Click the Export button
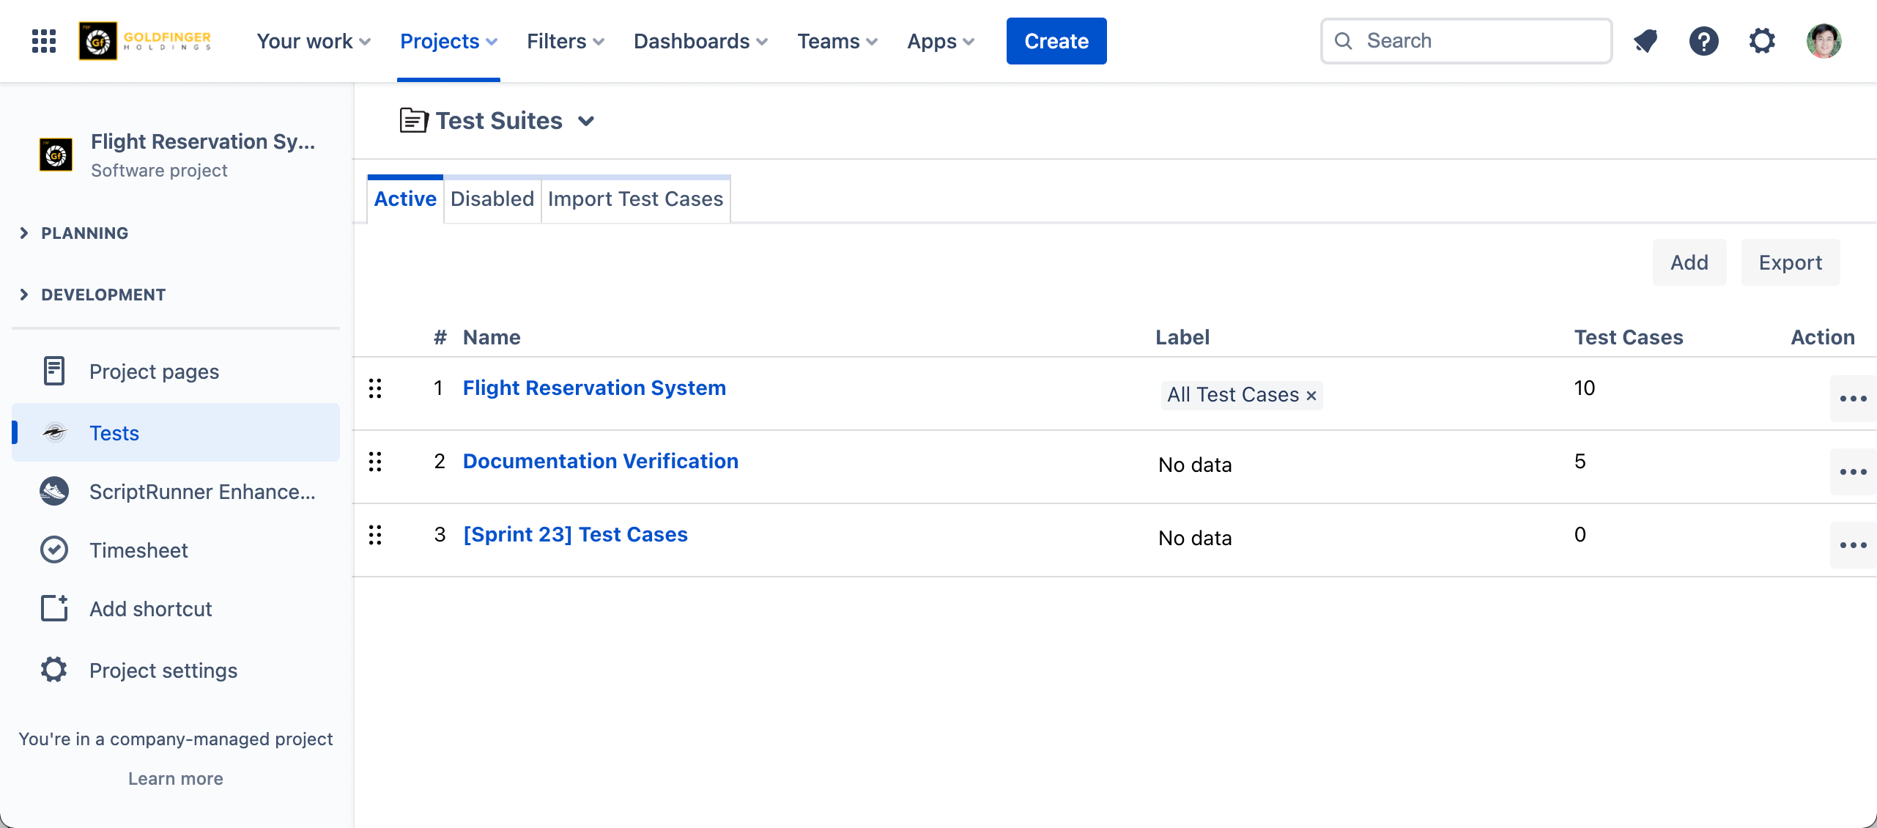 [x=1790, y=262]
